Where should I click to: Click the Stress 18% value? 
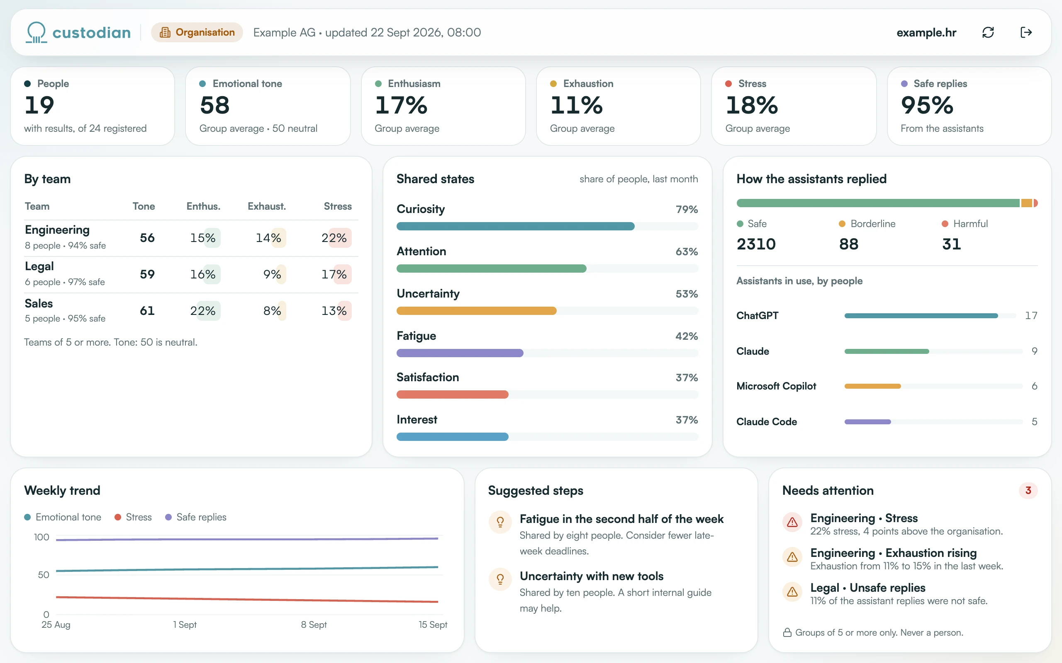coord(752,105)
